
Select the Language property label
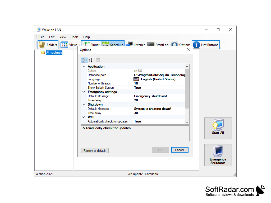coord(94,79)
